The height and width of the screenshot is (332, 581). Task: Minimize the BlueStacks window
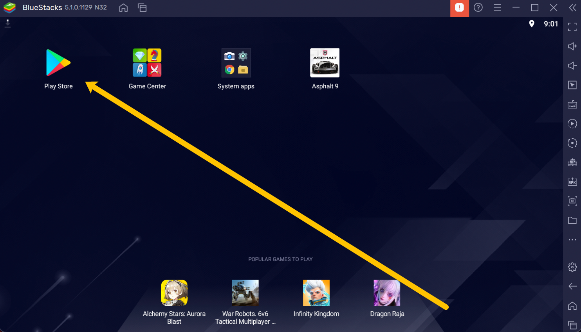(516, 7)
